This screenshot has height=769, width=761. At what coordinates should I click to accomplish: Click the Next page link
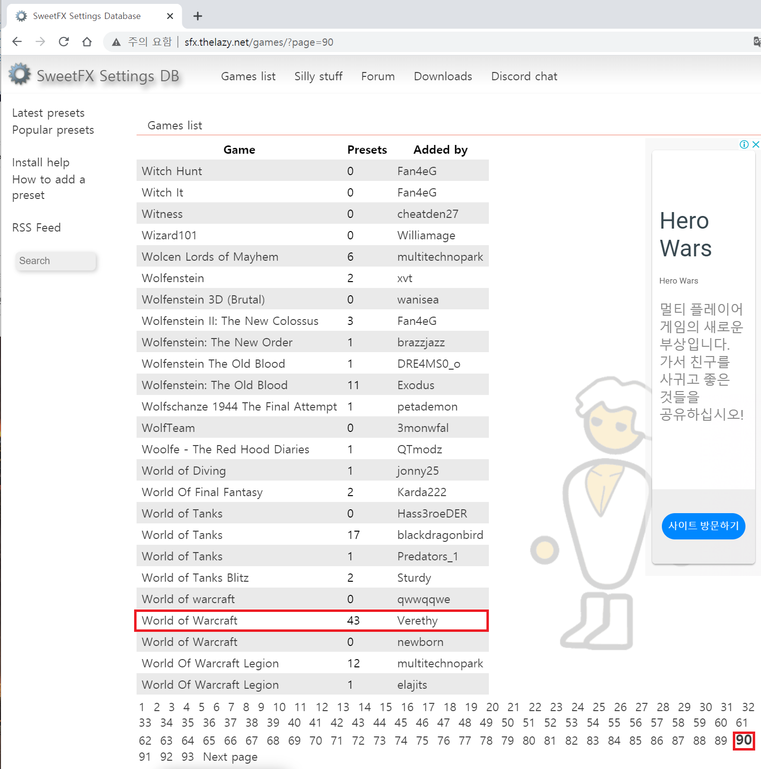pyautogui.click(x=230, y=757)
